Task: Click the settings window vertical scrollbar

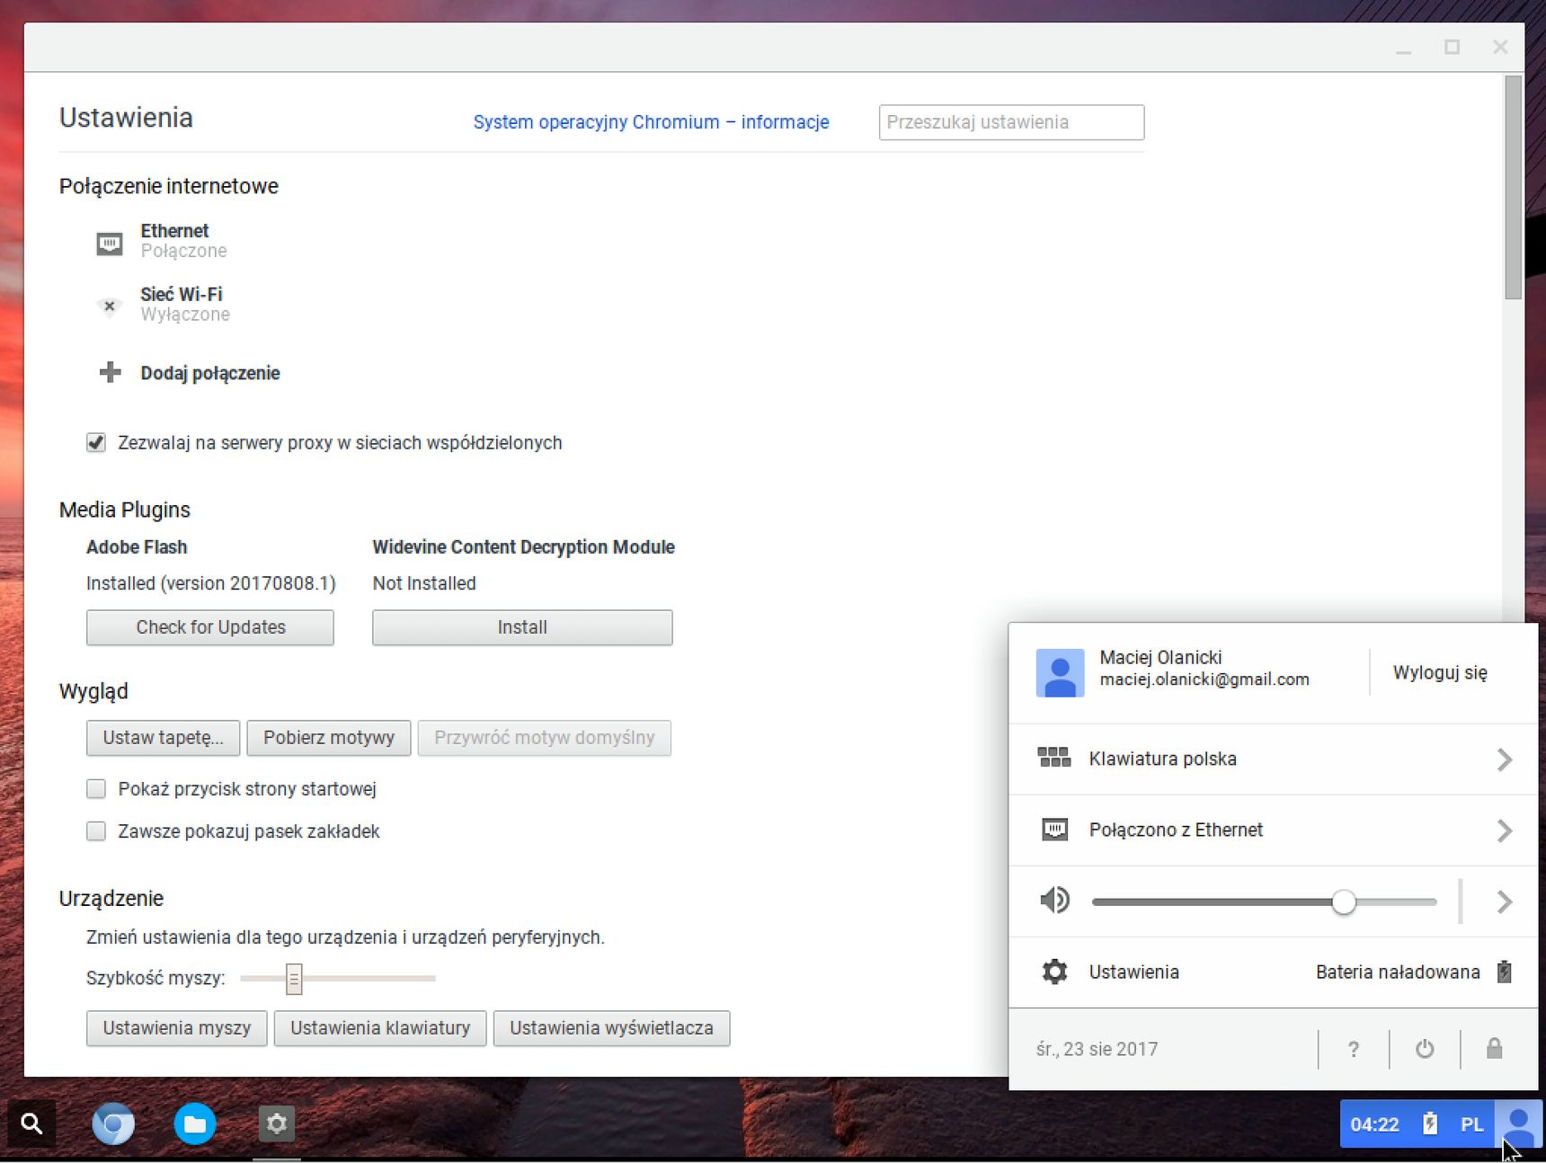Action: 1514,189
